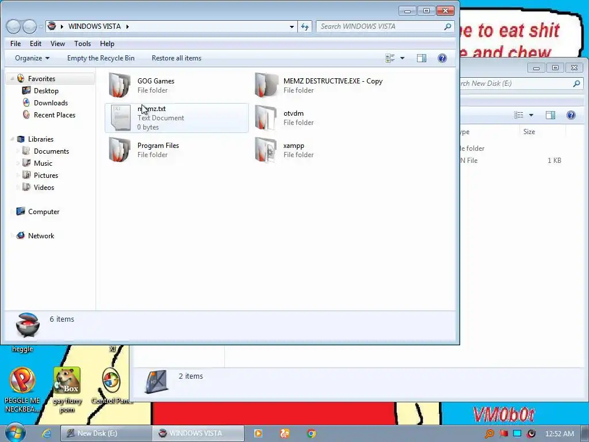
Task: Open the Windows Start orb
Action: [x=15, y=433]
